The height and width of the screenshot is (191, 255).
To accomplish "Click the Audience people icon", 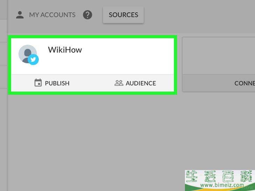I will coord(119,83).
